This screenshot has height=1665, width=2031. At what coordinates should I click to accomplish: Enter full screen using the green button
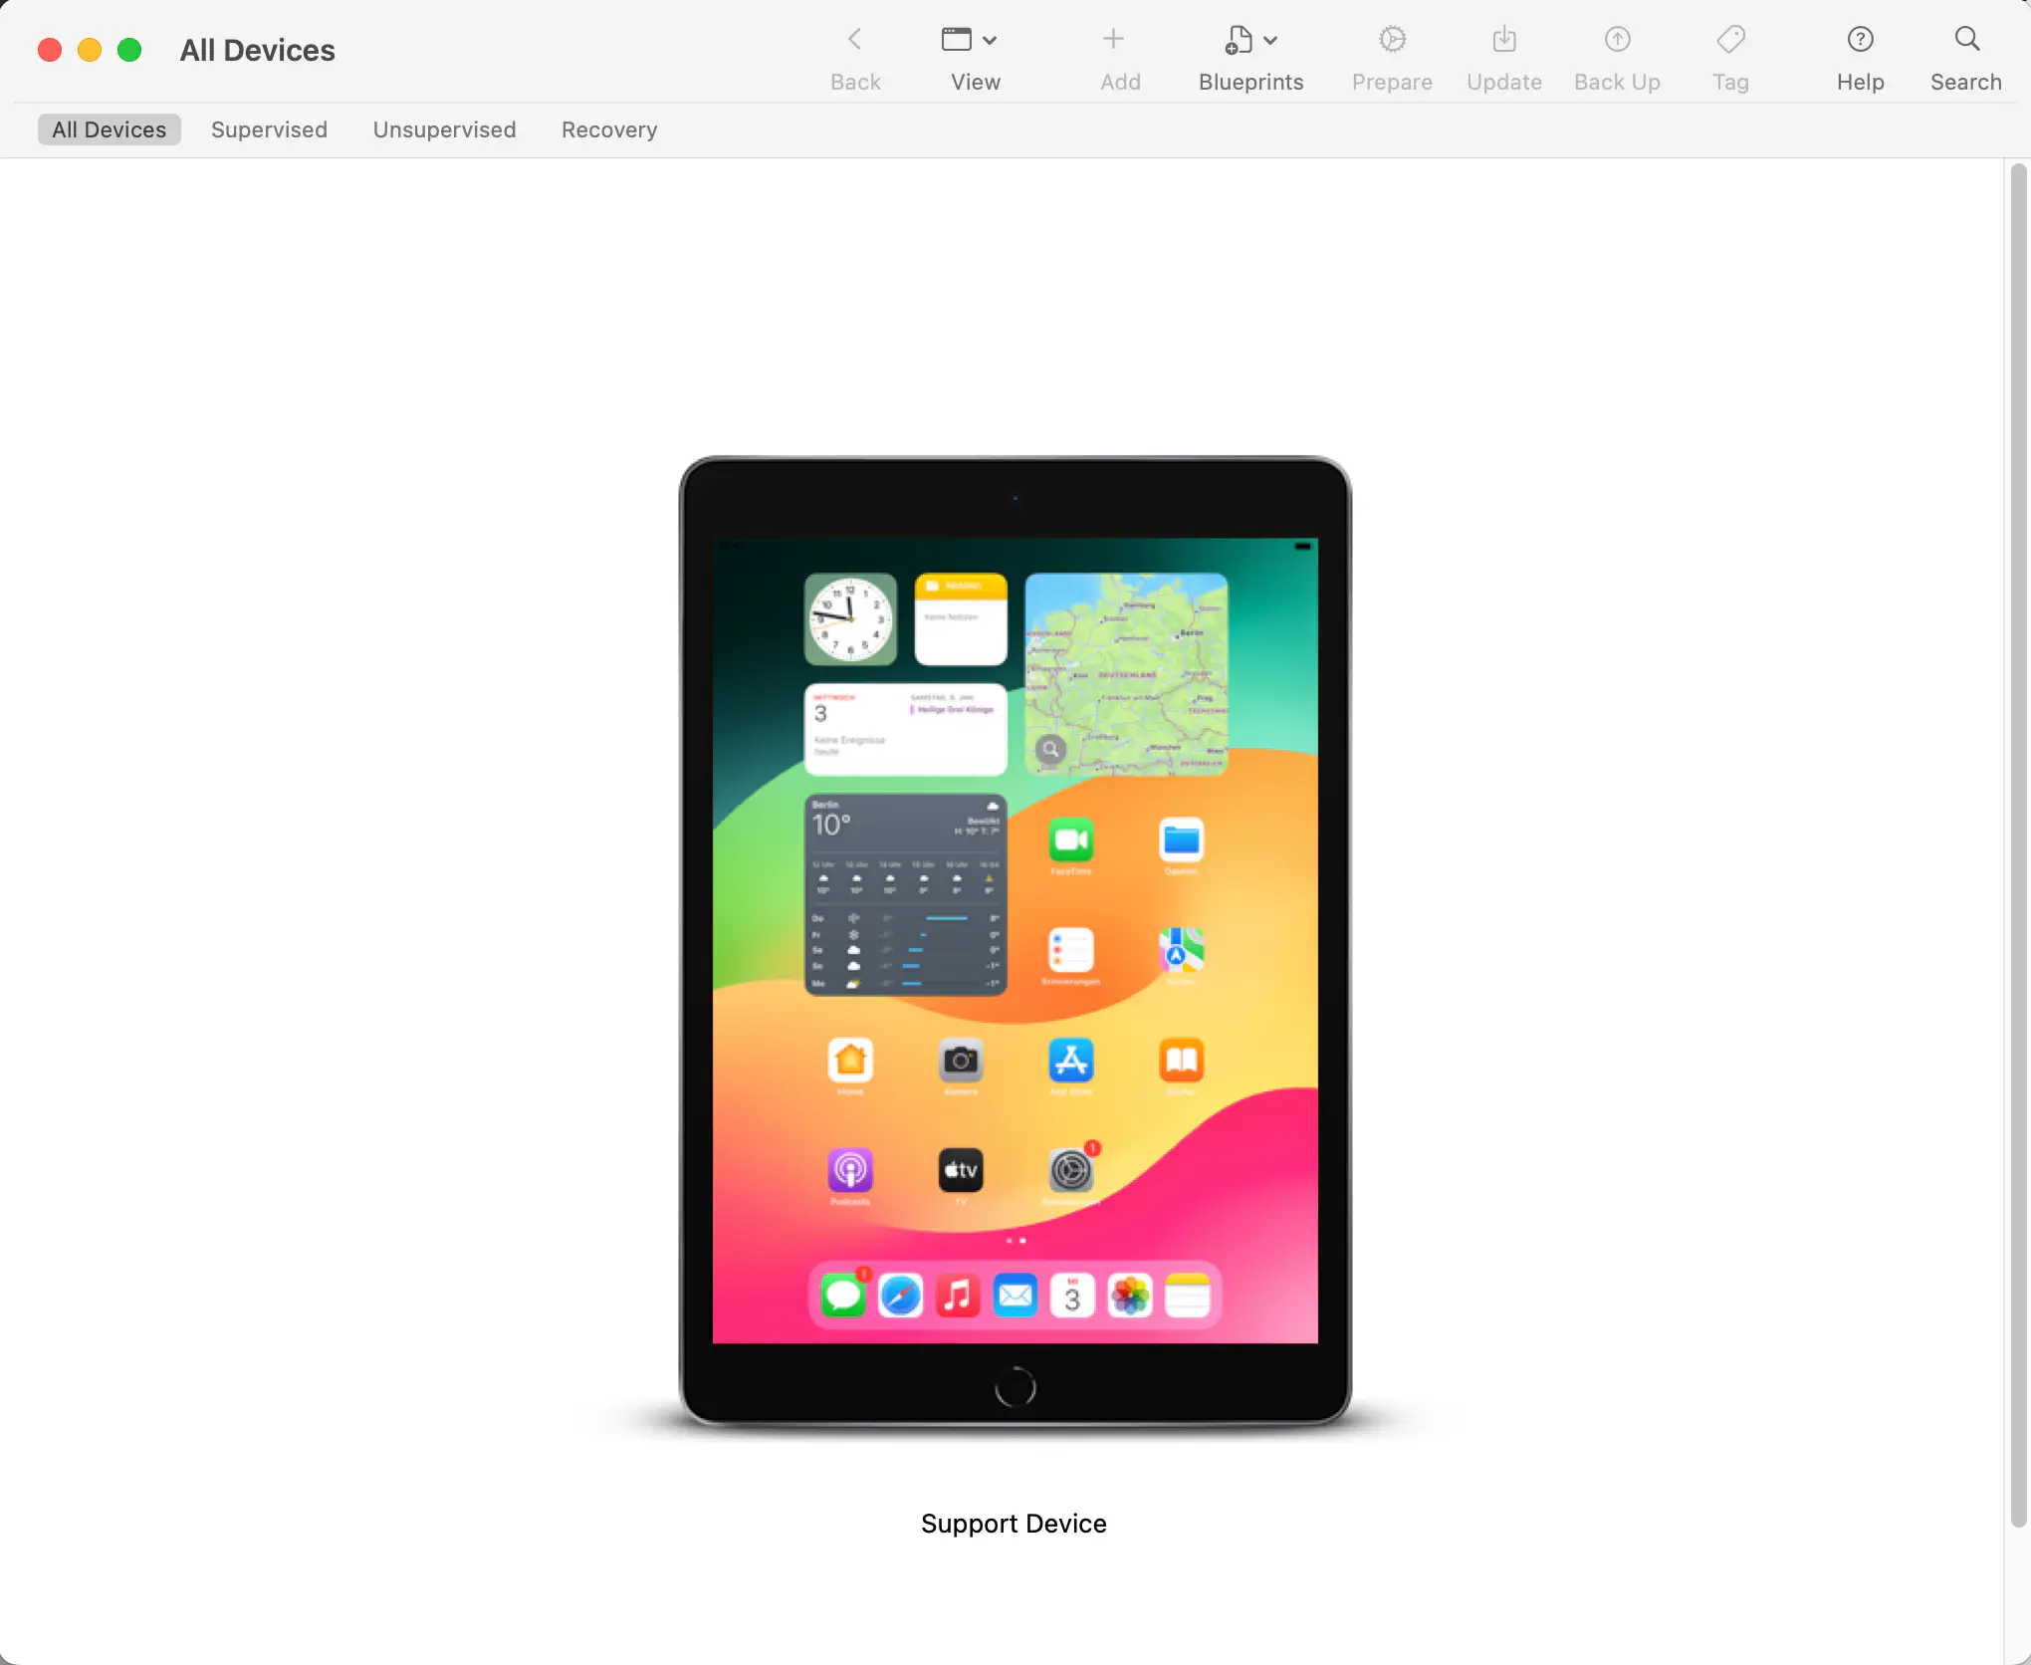(128, 49)
